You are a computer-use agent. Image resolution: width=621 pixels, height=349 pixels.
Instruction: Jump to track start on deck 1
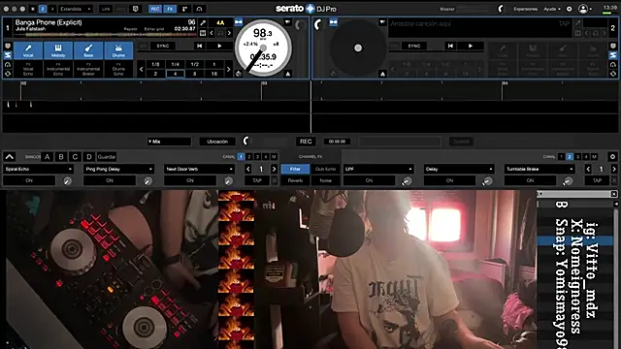(x=200, y=46)
